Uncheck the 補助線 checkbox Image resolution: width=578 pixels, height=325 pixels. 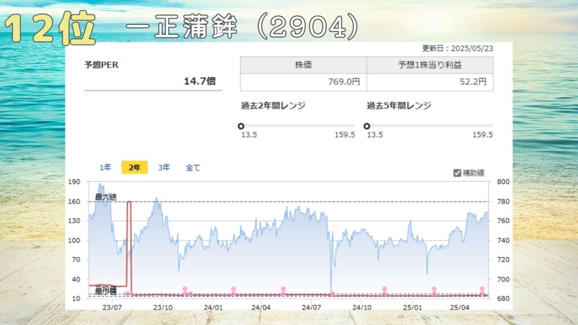[457, 173]
